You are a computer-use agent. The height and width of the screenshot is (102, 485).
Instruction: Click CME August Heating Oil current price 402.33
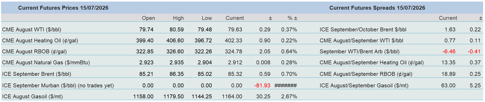233,41
